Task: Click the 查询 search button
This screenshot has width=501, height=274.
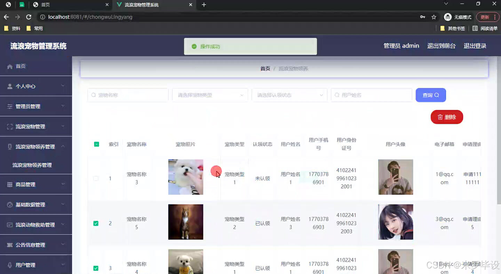Action: [x=431, y=95]
